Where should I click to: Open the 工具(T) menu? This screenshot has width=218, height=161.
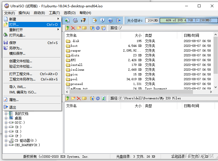(54, 13)
